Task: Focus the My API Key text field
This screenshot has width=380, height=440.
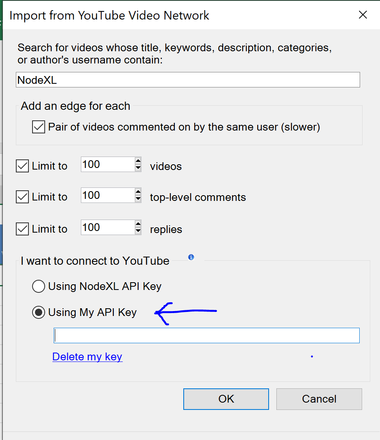Action: pos(206,335)
